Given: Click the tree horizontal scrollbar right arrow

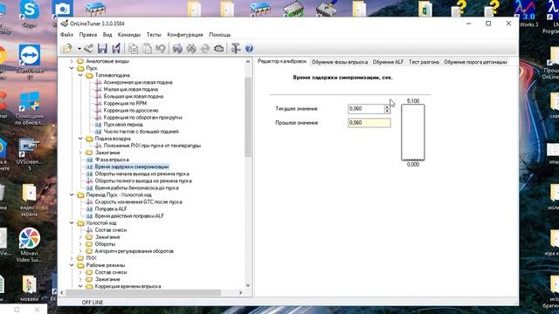Looking at the screenshot, I should click(241, 293).
